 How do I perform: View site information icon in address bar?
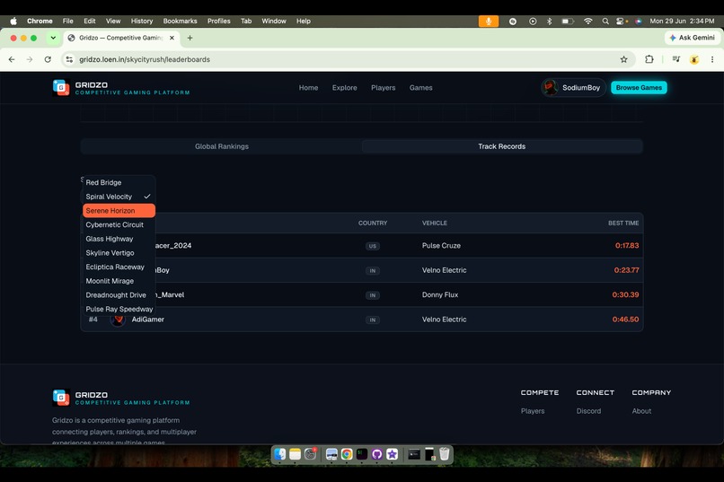click(x=69, y=59)
